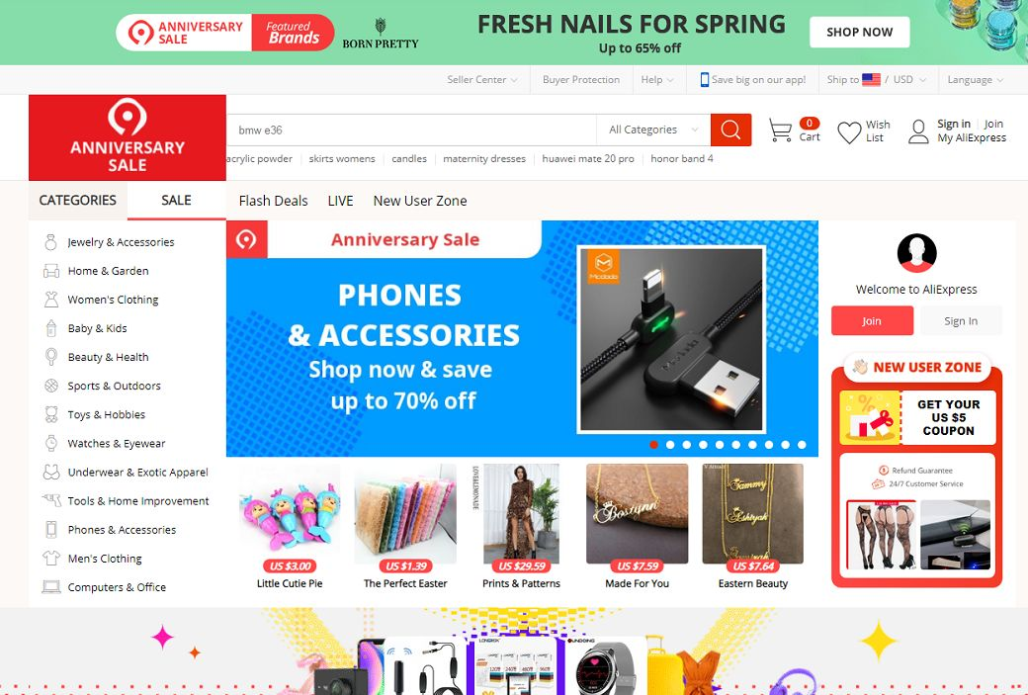Expand the All Categories search dropdown
This screenshot has width=1028, height=695.
coord(653,130)
